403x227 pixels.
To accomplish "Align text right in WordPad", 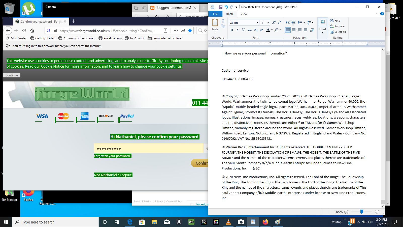I will click(300, 30).
